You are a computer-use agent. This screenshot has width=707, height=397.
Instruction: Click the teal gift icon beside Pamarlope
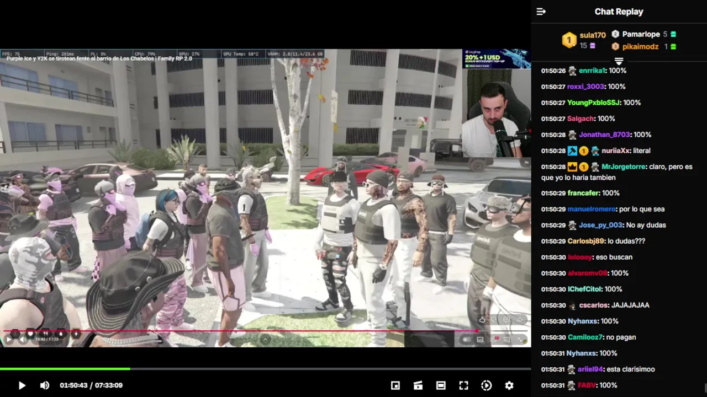673,34
